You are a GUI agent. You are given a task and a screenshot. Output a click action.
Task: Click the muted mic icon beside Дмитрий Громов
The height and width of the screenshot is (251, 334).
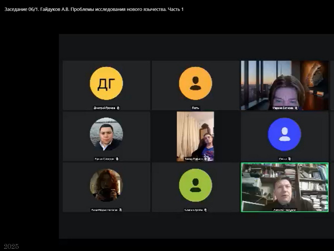[118, 108]
